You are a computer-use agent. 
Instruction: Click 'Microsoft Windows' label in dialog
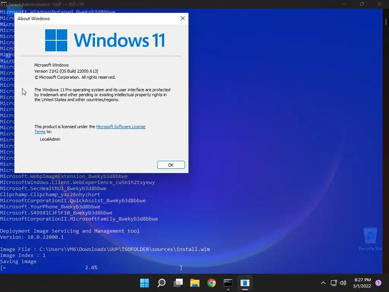(51, 65)
